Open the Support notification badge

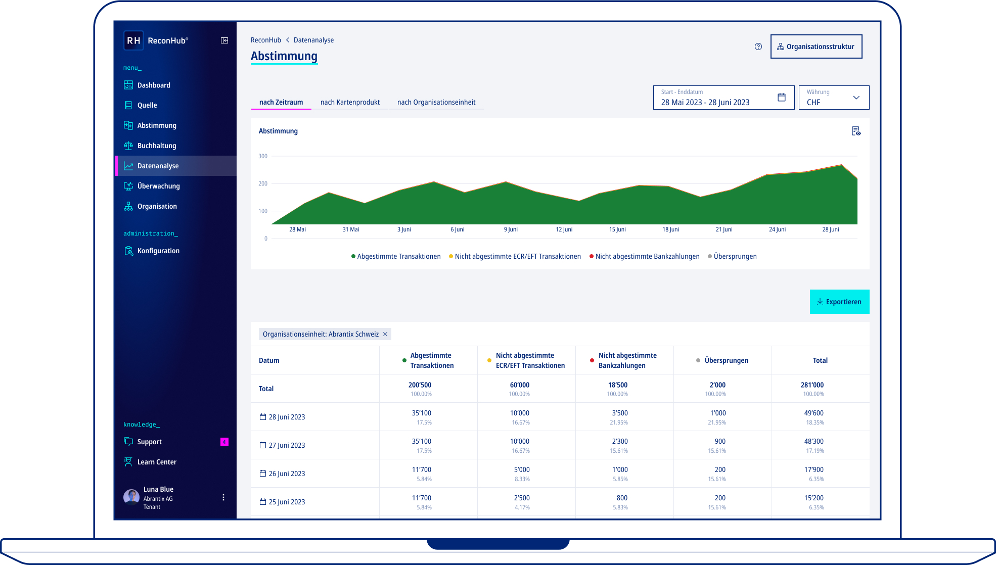(x=224, y=442)
